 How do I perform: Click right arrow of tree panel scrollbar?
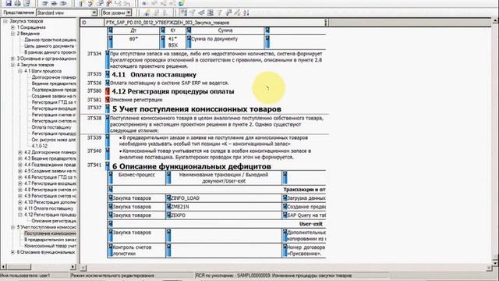pos(73,267)
